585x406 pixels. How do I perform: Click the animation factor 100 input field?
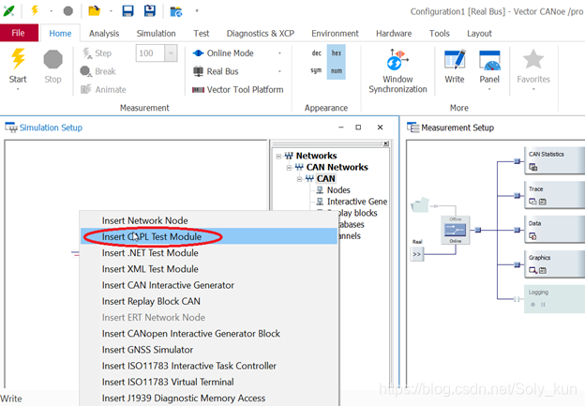150,53
